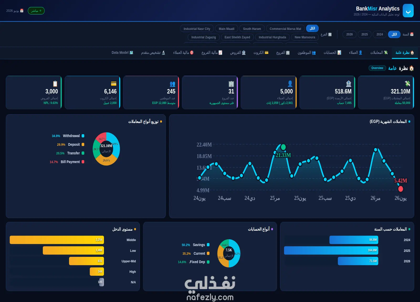The height and width of the screenshot is (302, 420).
Task: Filter by Industrial Zagazig branch
Action: pyautogui.click(x=203, y=37)
